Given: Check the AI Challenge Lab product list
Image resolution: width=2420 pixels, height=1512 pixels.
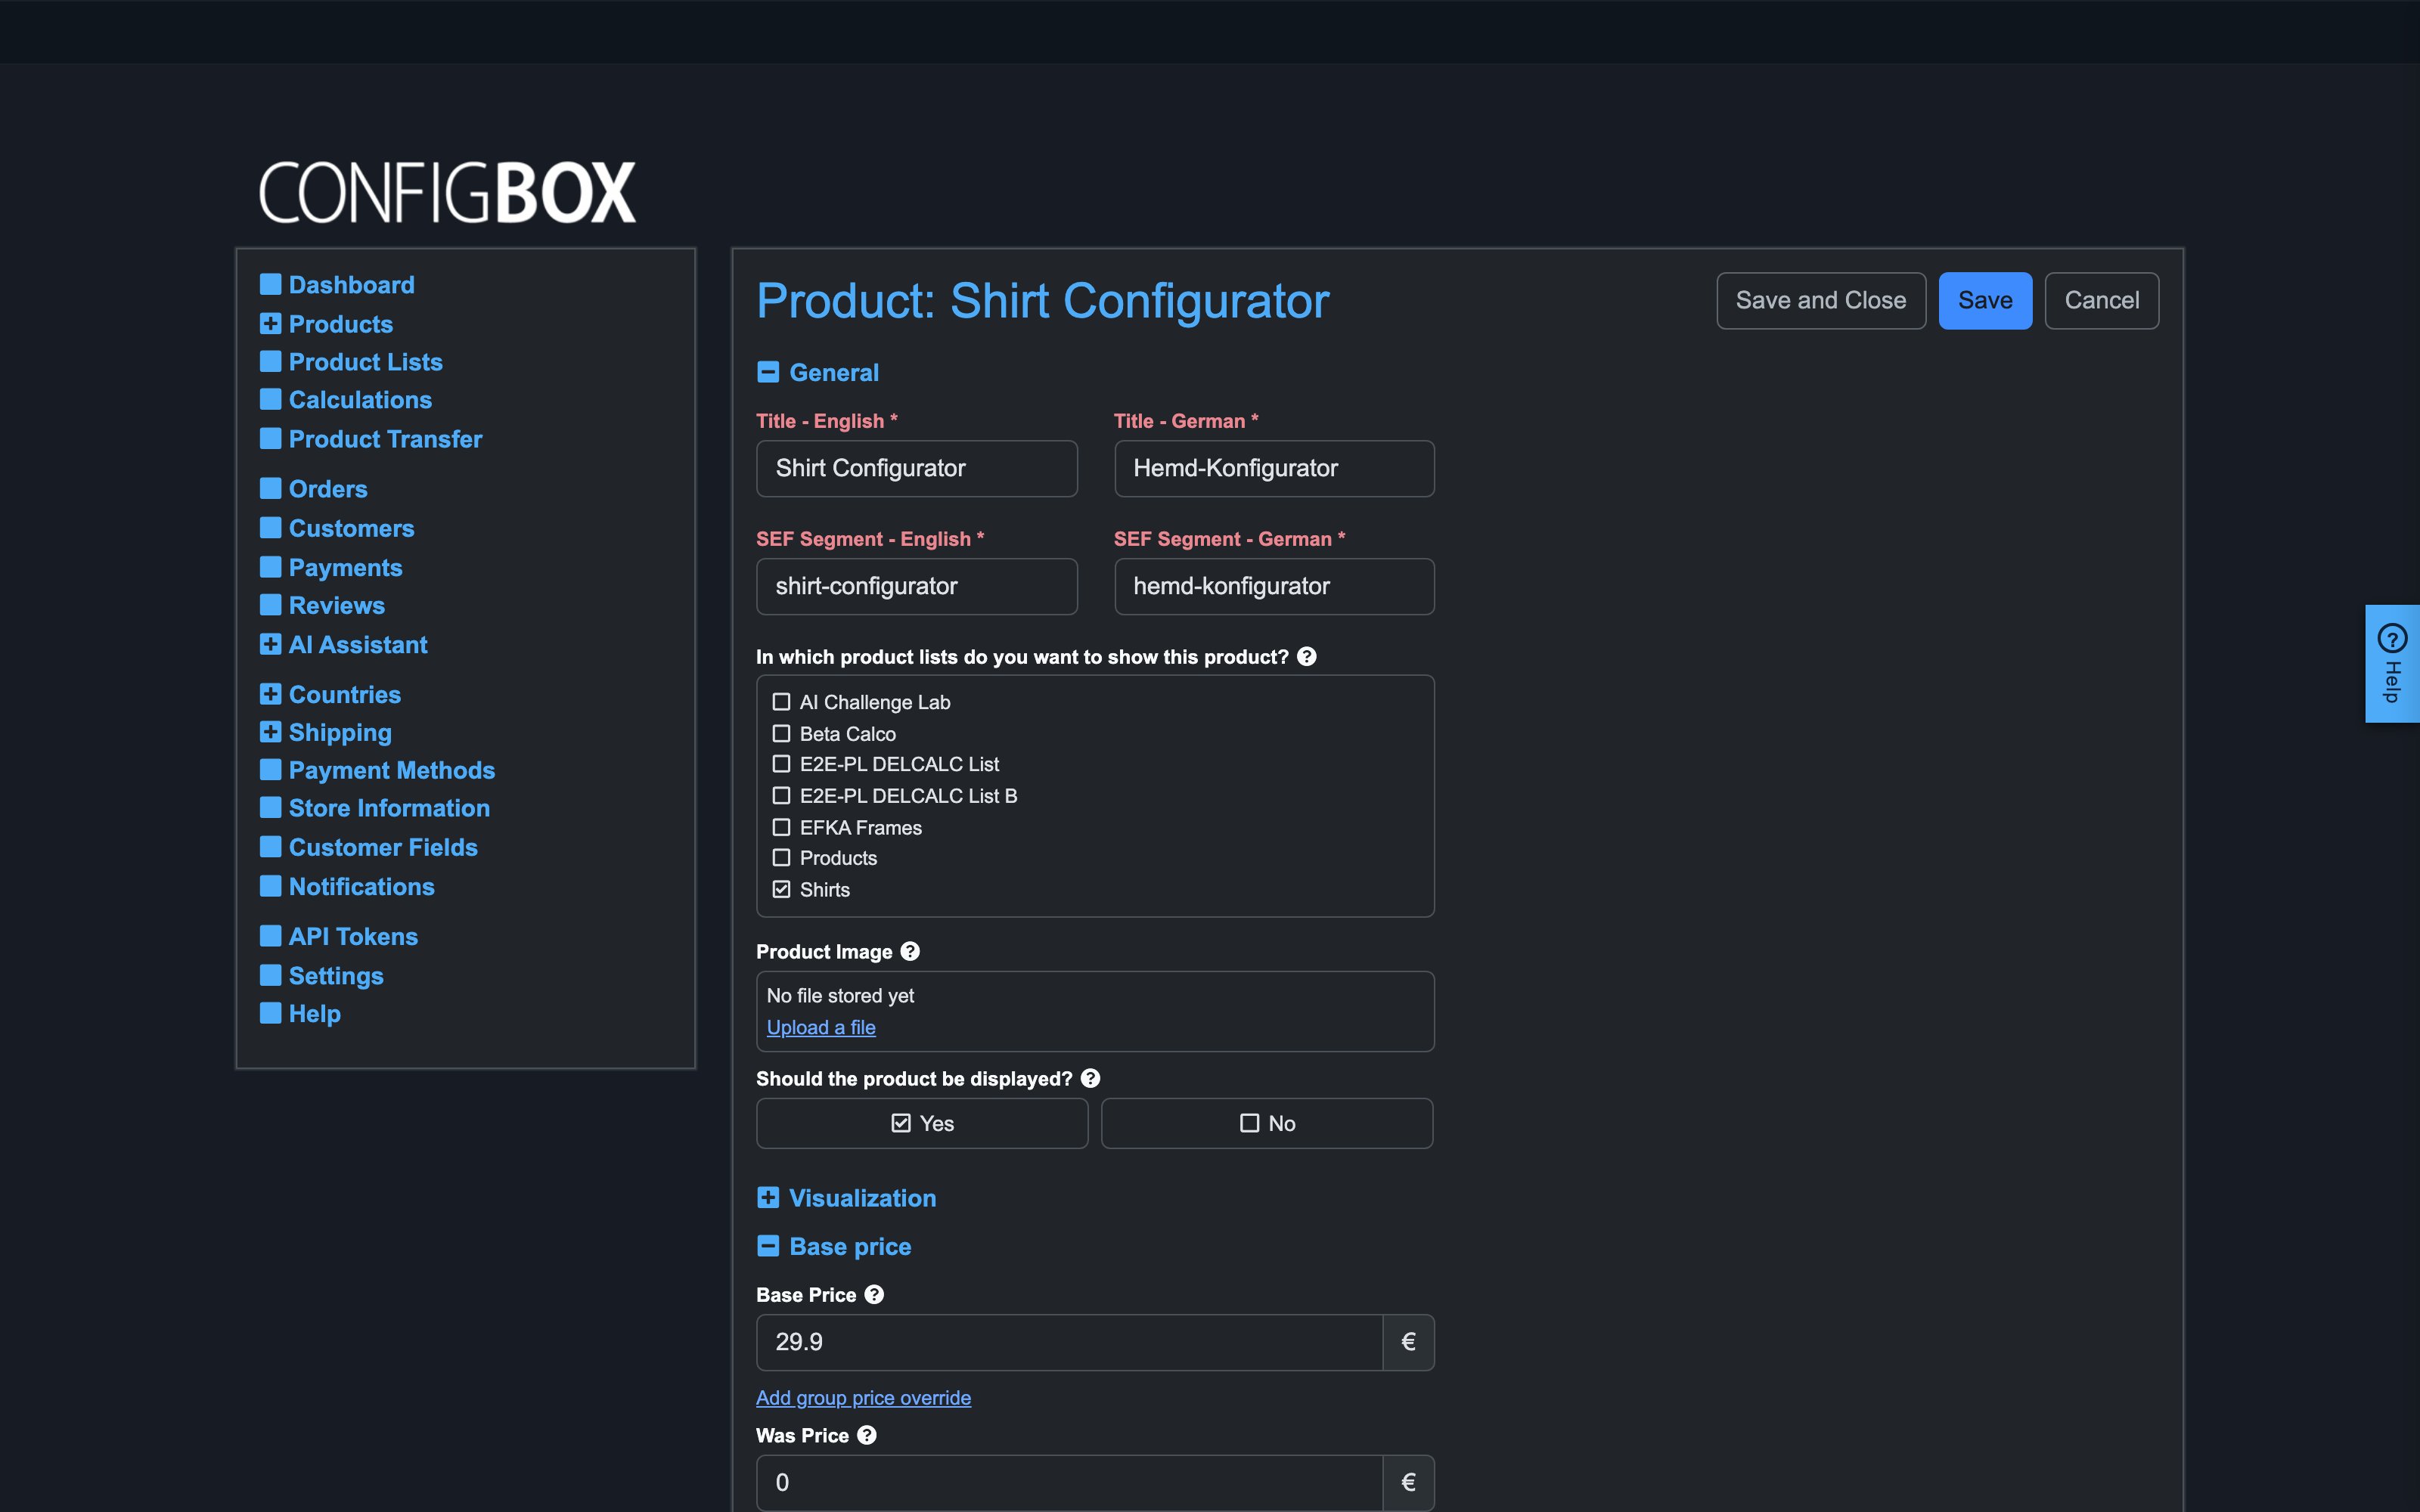Looking at the screenshot, I should tap(781, 702).
